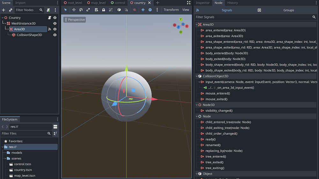Screen dimensions: 319x179
Task: Open script attached to Country node
Action: [x=49, y=17]
